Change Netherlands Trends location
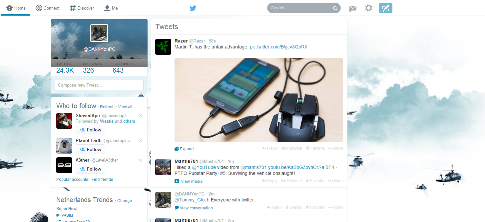This screenshot has height=222, width=485. point(125,201)
